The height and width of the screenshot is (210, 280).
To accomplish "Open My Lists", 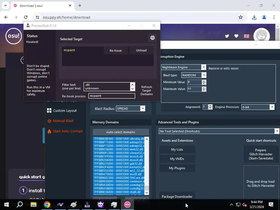I will tap(177, 150).
